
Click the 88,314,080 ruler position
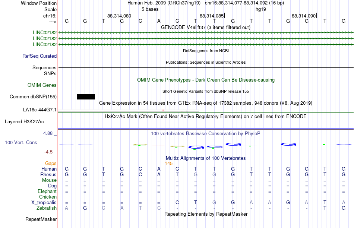click(x=119, y=16)
